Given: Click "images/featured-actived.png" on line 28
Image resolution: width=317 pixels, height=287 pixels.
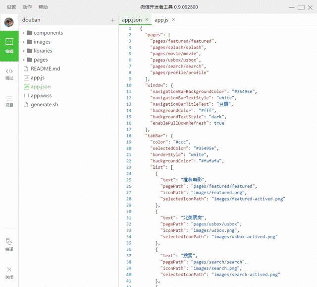Looking at the screenshot, I should [248, 199].
